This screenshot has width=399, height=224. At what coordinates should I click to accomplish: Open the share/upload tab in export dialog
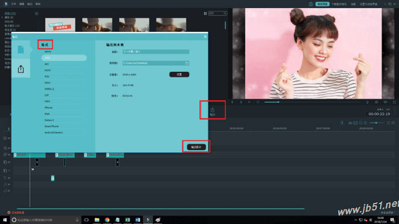pyautogui.click(x=21, y=69)
